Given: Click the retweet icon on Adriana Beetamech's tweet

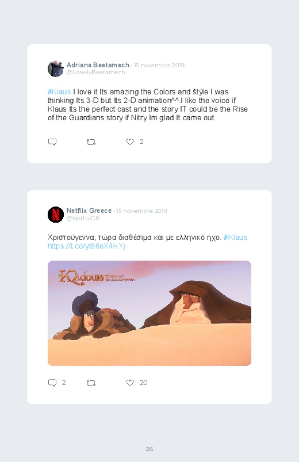Looking at the screenshot, I should [x=91, y=142].
